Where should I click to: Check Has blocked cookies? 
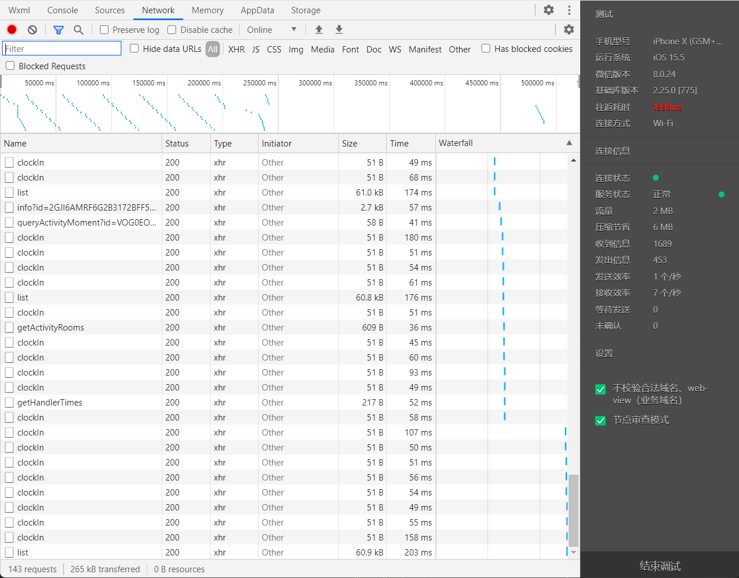[486, 48]
